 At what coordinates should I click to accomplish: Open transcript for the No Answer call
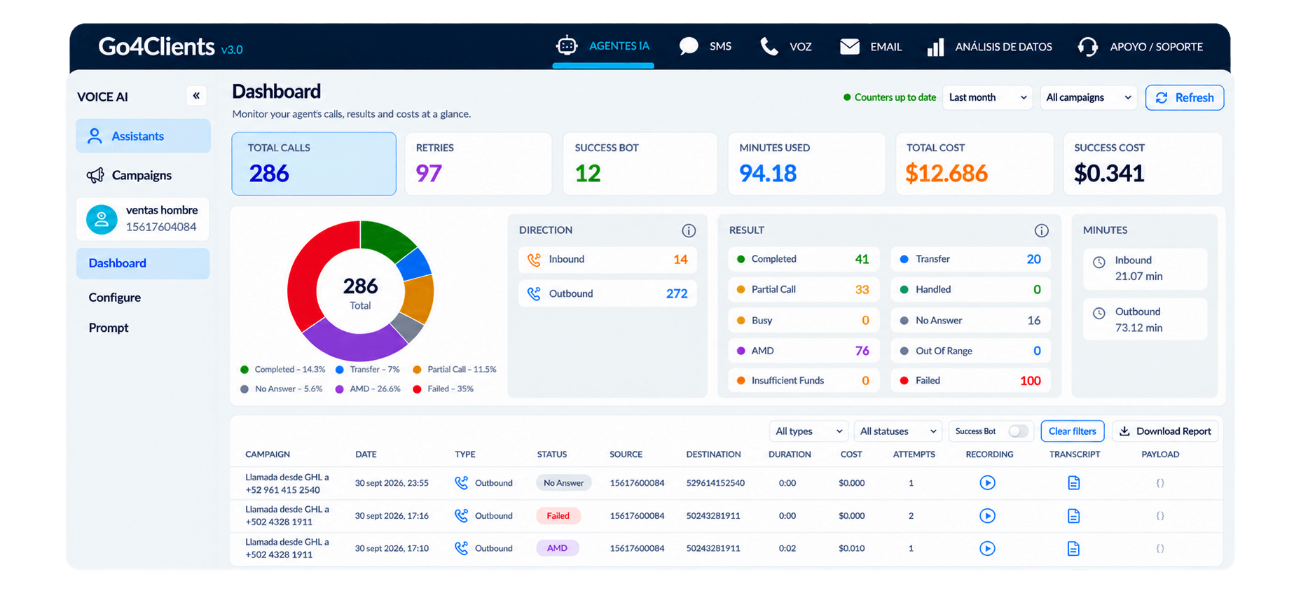click(1073, 482)
